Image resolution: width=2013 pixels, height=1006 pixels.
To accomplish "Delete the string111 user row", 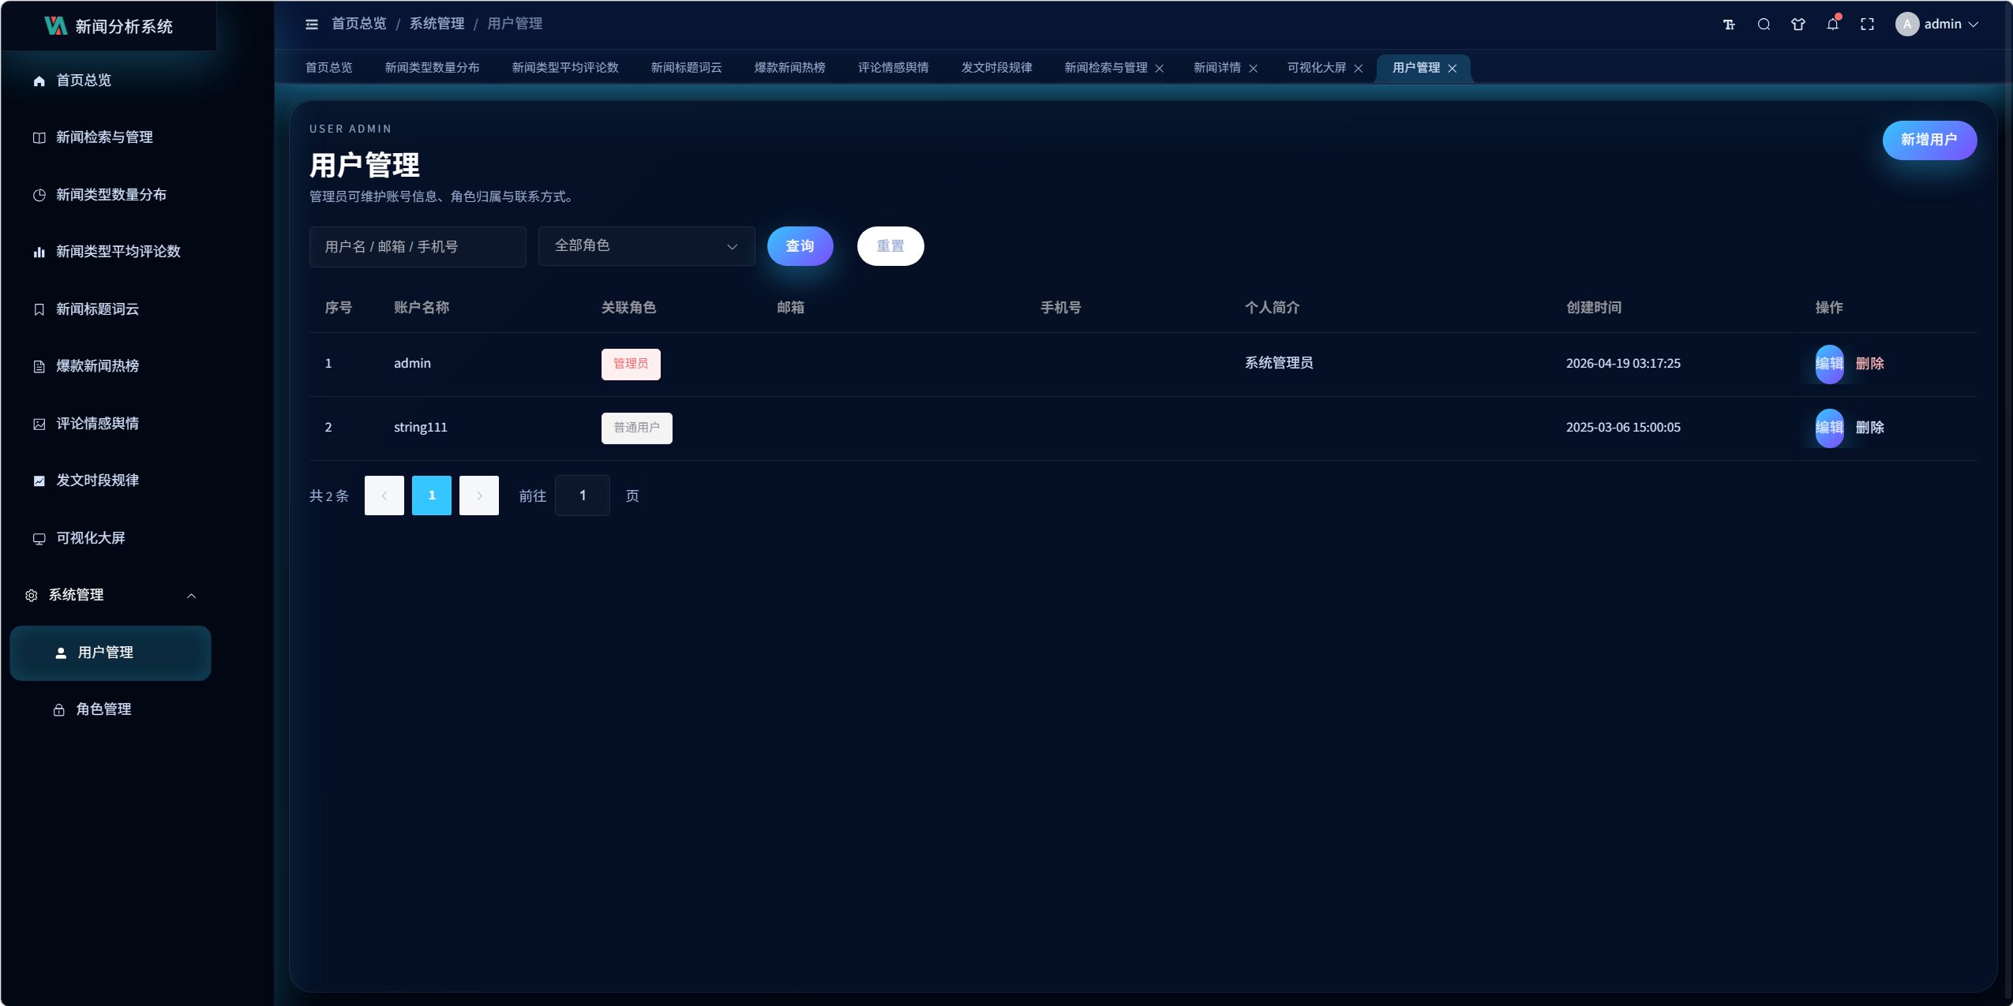I will 1869,428.
